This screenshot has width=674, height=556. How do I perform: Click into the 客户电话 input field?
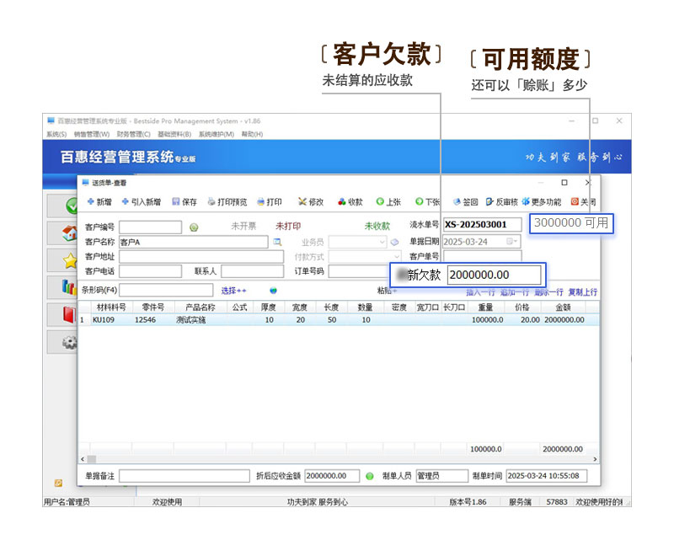click(151, 271)
